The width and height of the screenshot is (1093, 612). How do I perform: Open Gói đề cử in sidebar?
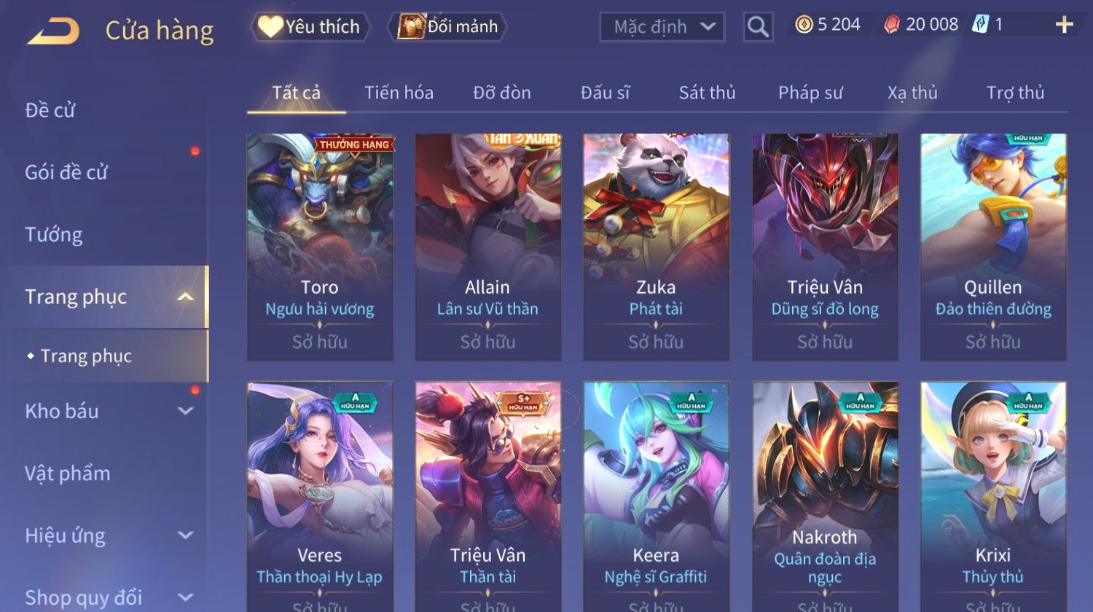point(66,172)
